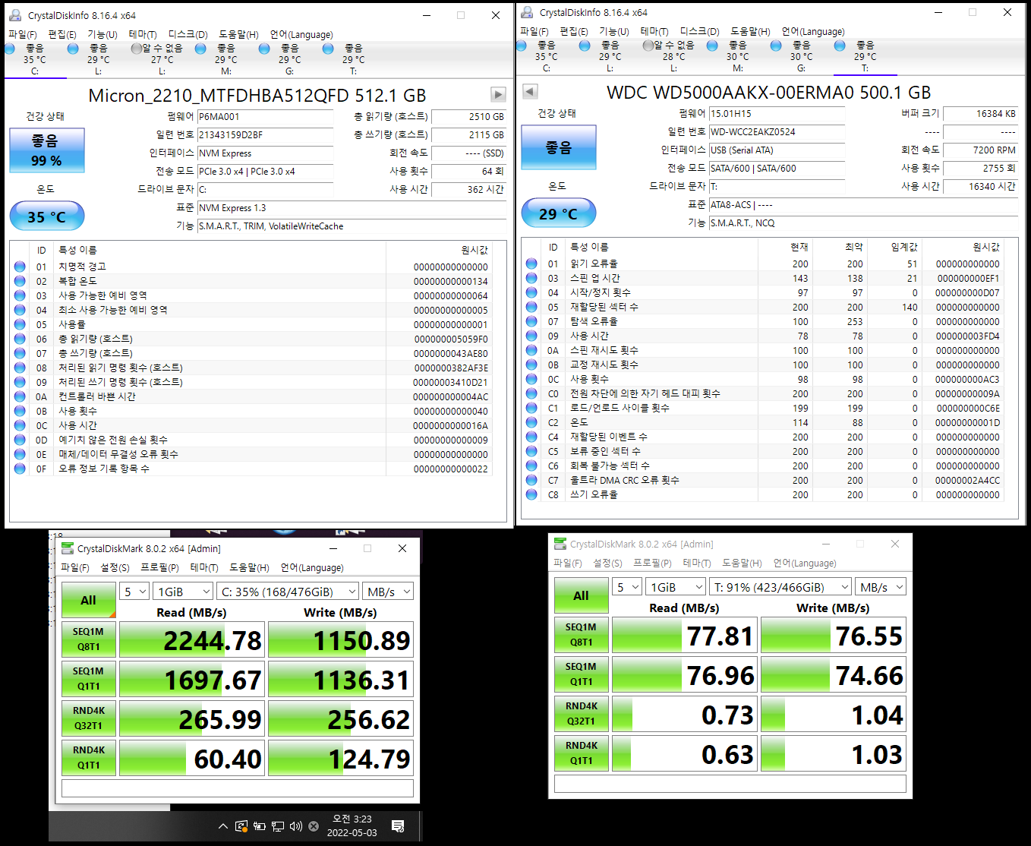Image resolution: width=1031 pixels, height=846 pixels.
Task: Click status icon for 치명적 경고 row
Action: pyautogui.click(x=20, y=267)
